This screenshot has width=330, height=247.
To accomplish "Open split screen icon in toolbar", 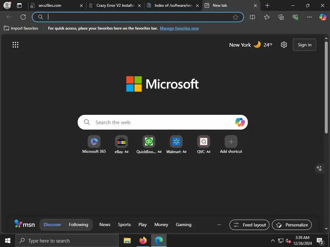I will pyautogui.click(x=252, y=17).
